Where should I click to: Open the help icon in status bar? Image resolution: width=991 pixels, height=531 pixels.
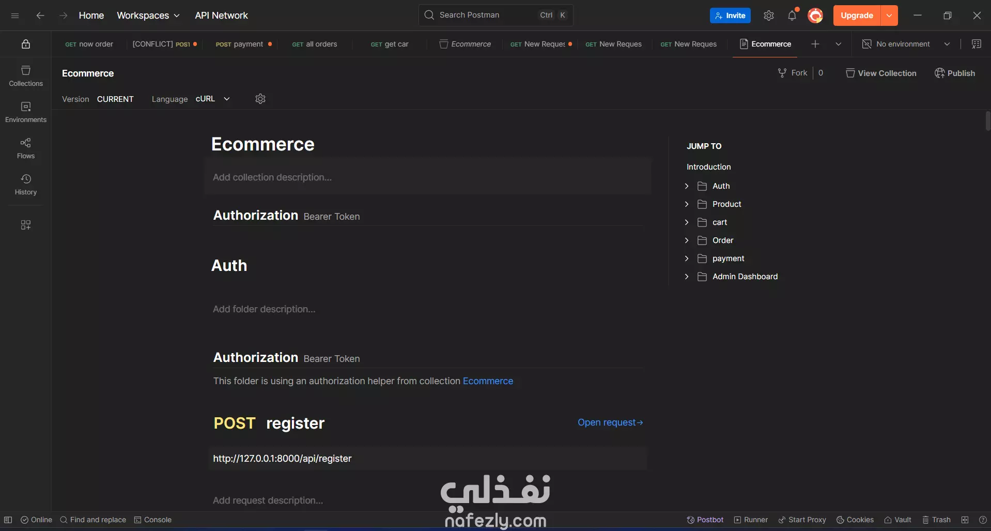pos(983,520)
